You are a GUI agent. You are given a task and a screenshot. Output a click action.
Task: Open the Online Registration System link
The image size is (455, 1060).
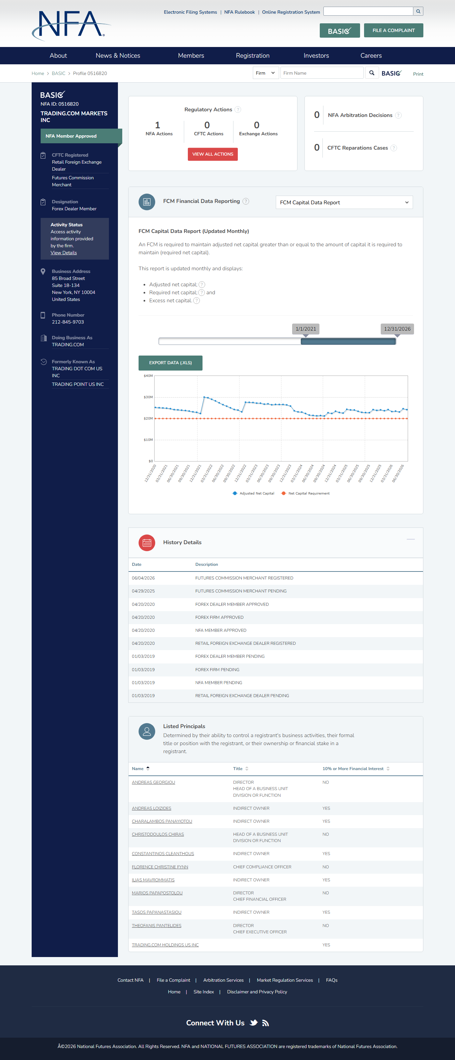[291, 12]
